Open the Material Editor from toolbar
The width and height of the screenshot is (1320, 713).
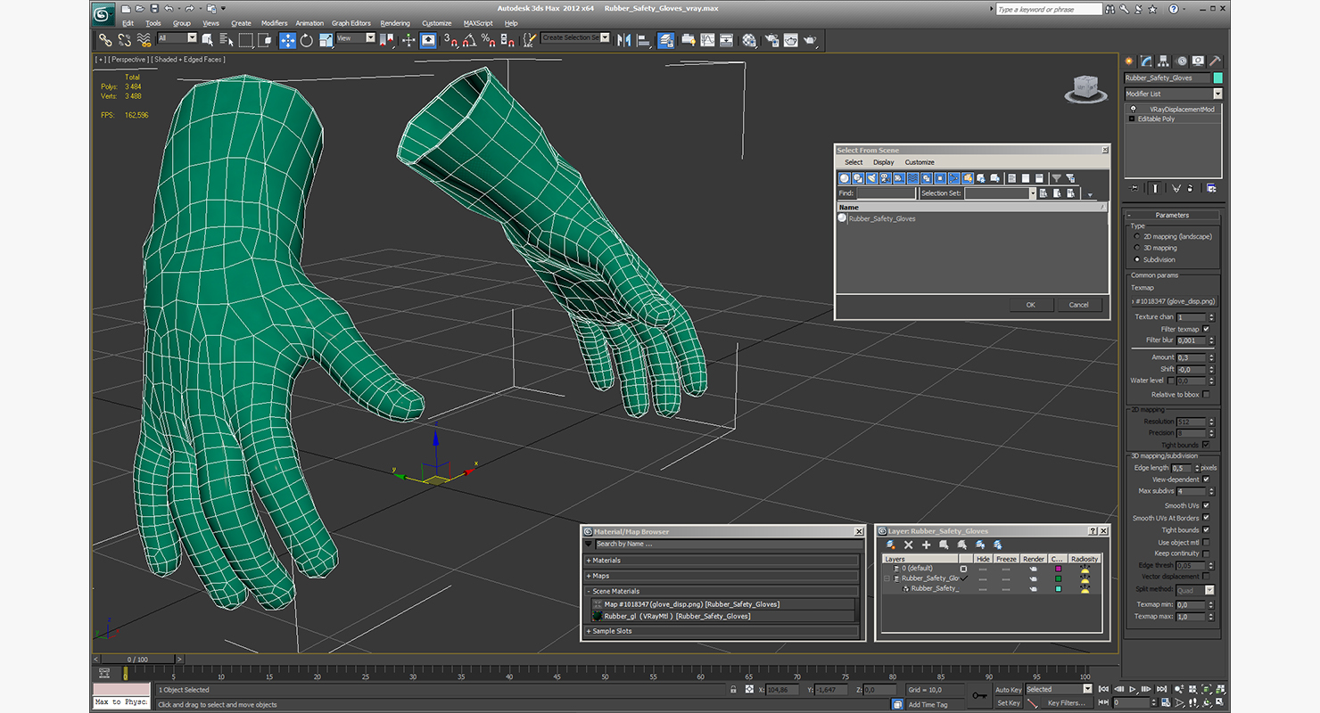coord(748,39)
